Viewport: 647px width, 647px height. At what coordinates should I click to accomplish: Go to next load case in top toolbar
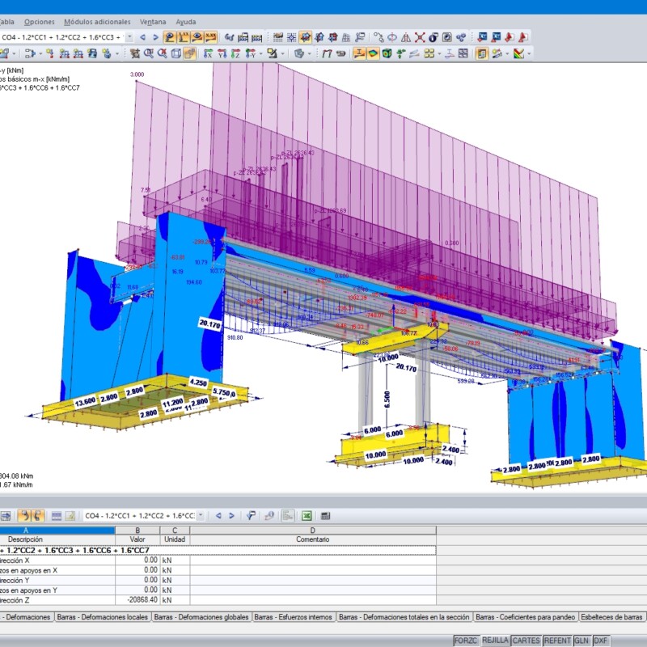tap(155, 37)
